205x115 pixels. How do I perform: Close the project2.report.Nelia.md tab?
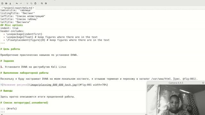pos(33,8)
